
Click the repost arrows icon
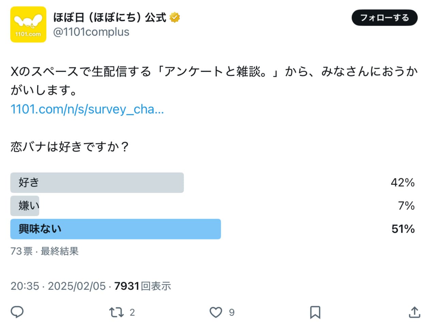(x=116, y=312)
